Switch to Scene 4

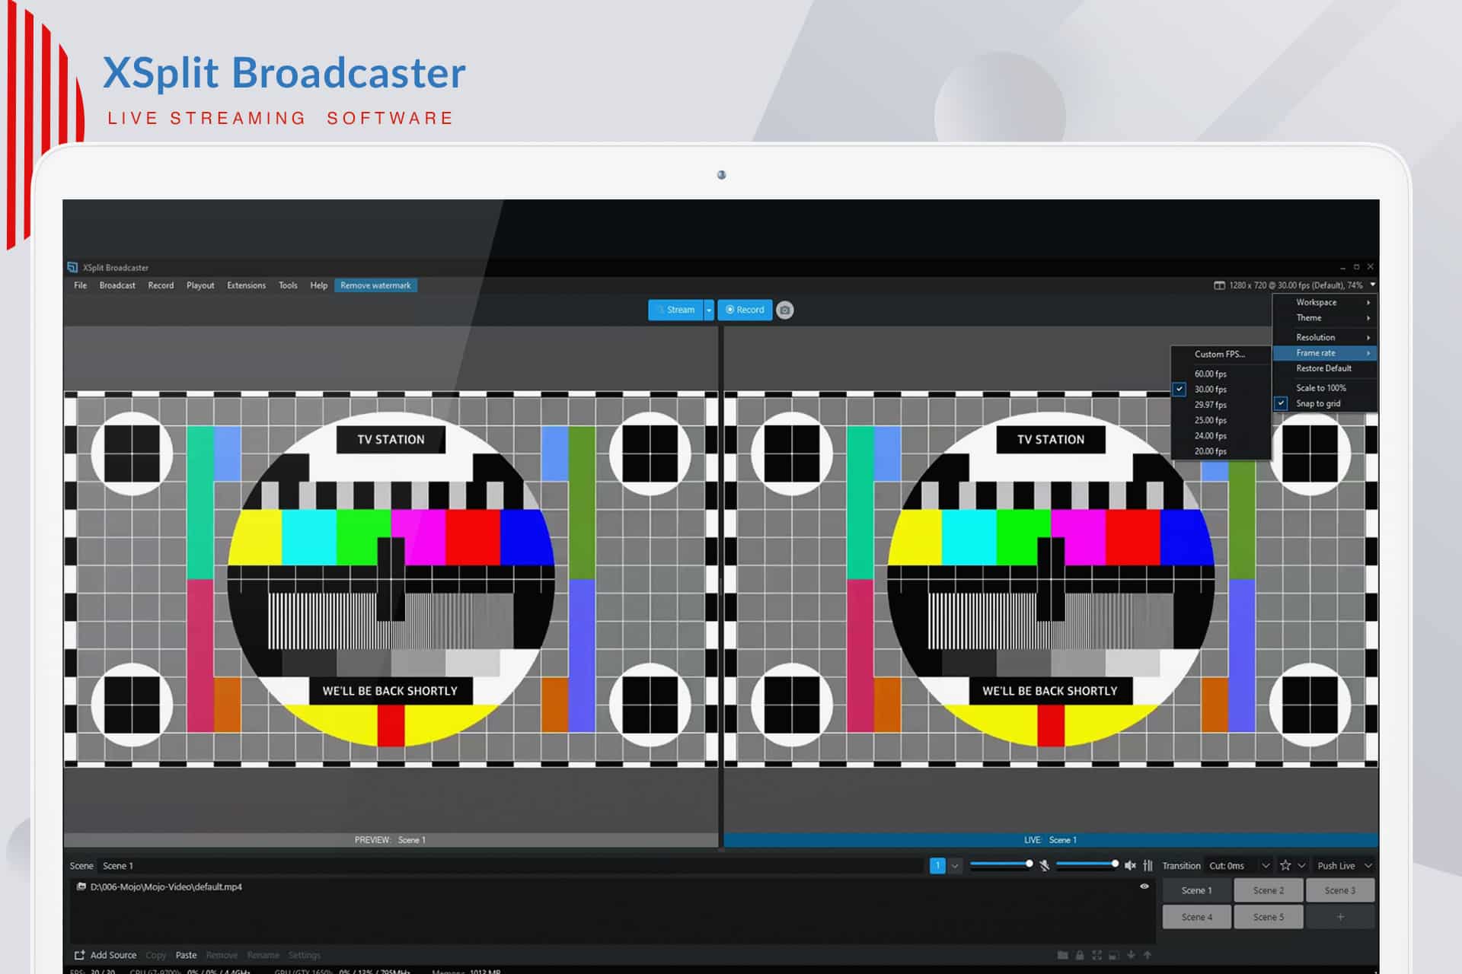[1197, 917]
